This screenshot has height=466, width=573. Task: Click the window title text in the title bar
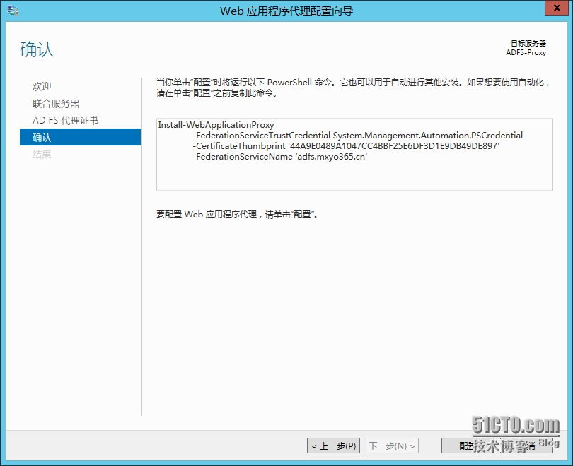[x=286, y=11]
